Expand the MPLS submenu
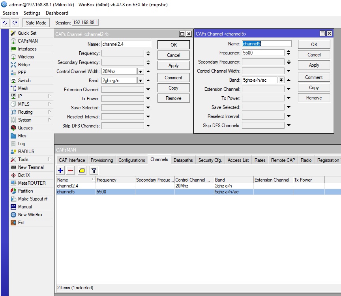The image size is (341, 296). (x=49, y=104)
